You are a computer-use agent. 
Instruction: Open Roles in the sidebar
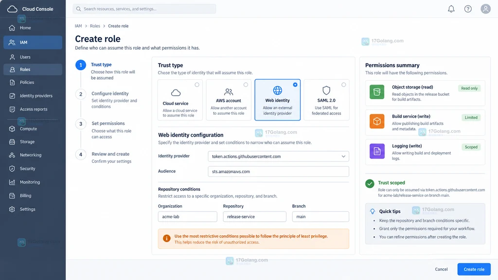[x=33, y=70]
